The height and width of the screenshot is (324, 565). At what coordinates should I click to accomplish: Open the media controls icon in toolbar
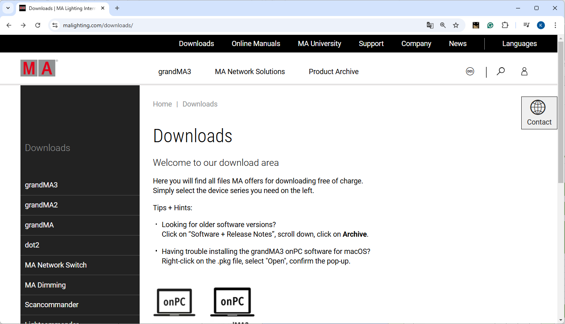(x=526, y=25)
